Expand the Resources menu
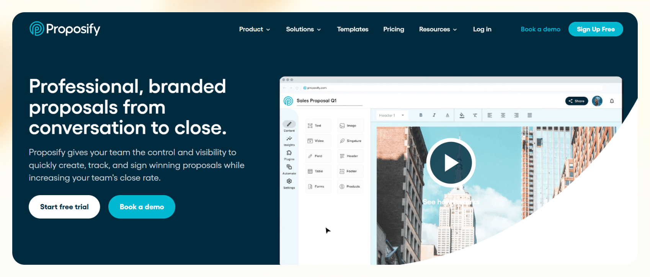The height and width of the screenshot is (277, 650). coord(438,29)
